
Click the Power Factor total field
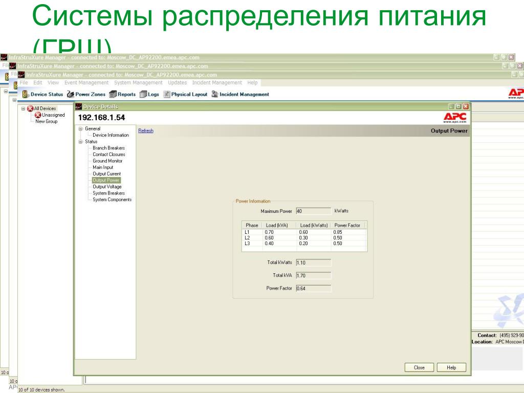click(314, 288)
